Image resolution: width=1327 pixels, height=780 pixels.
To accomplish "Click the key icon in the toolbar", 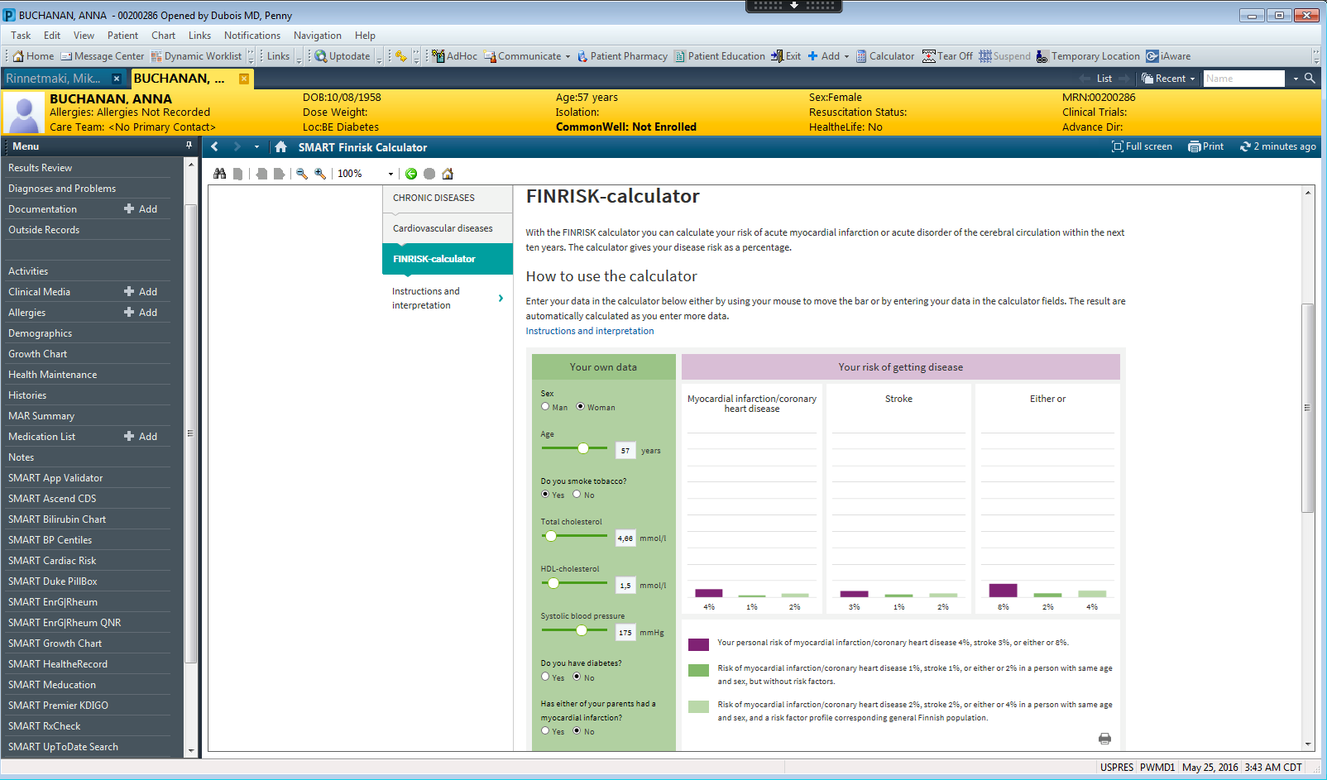I will (400, 56).
